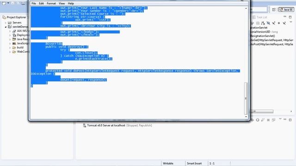Open the File menu in Notepad
296x166 pixels.
[x=34, y=3]
